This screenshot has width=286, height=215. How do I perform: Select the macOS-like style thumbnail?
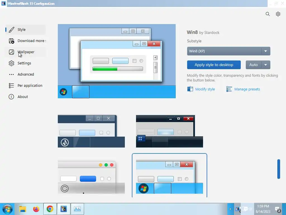(91, 177)
